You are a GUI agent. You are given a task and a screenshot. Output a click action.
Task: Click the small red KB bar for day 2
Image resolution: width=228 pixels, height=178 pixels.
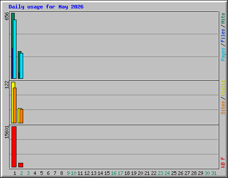pos(20,165)
